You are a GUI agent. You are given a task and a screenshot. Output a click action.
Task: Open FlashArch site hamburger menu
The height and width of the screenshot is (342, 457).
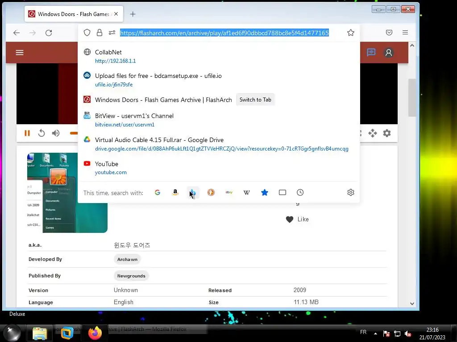click(20, 53)
